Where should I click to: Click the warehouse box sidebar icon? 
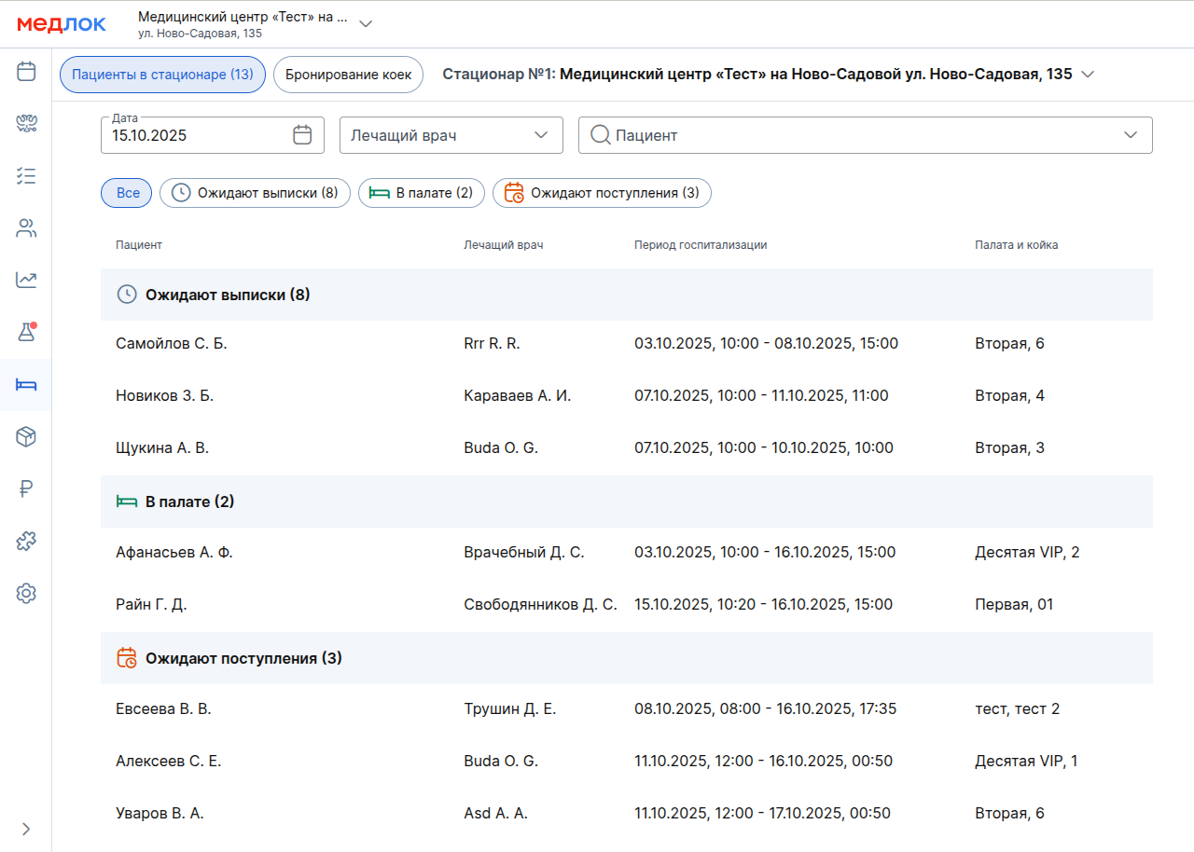pyautogui.click(x=26, y=436)
